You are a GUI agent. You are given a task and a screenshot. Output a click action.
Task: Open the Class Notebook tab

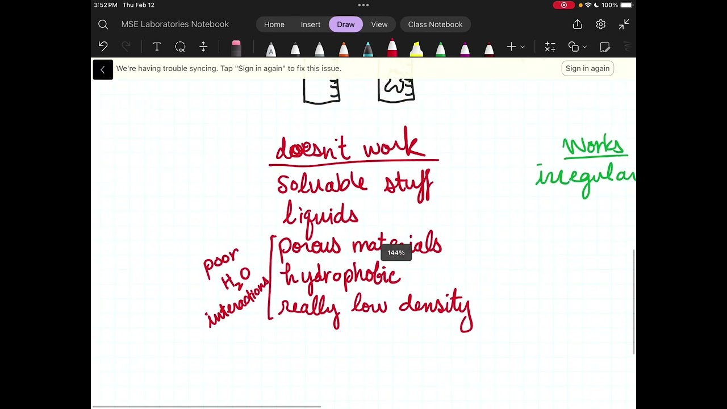tap(436, 24)
